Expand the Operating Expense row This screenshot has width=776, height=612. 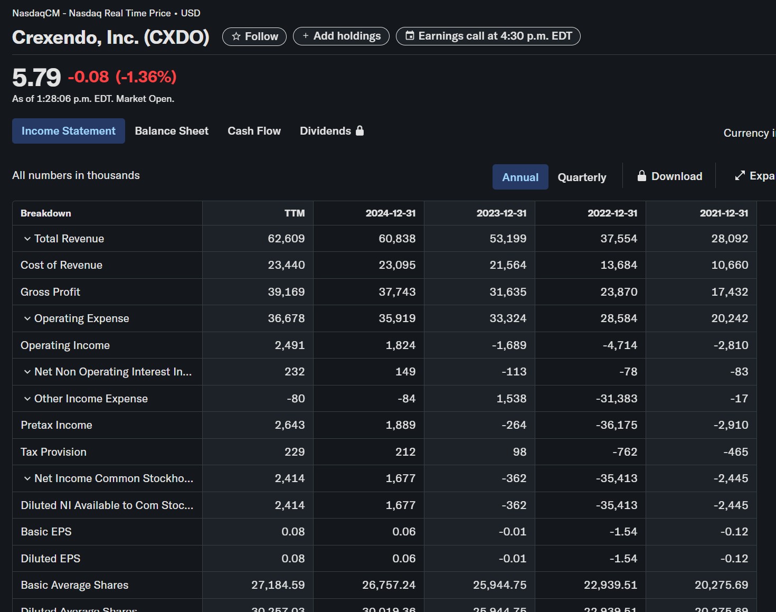coord(27,318)
